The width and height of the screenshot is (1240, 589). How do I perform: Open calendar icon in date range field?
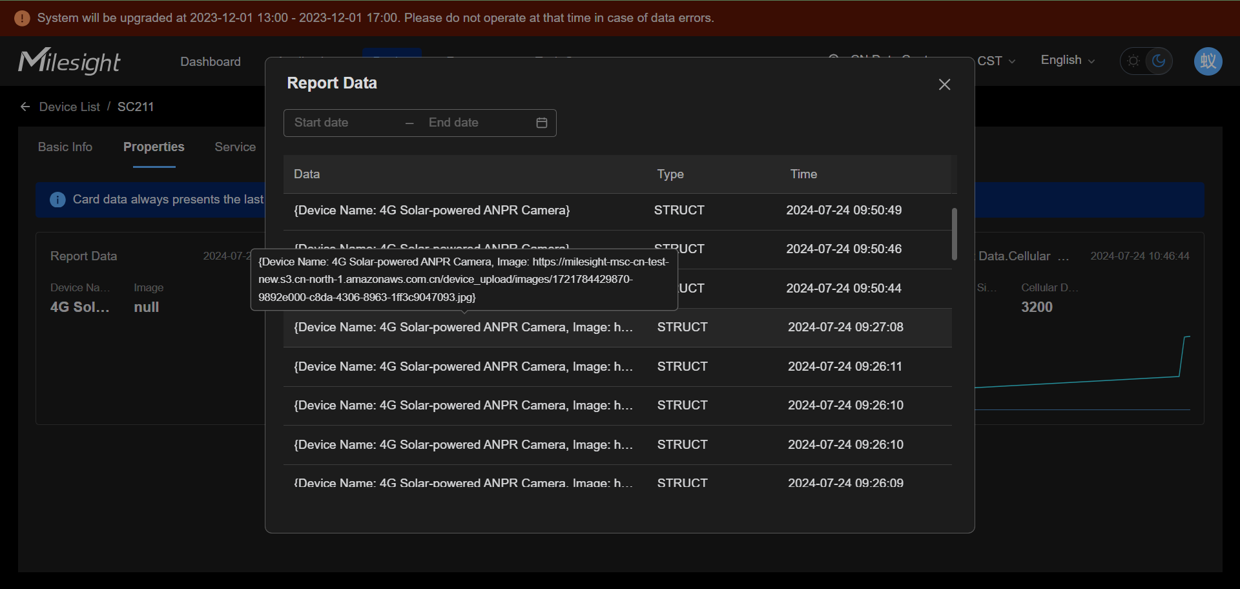542,123
